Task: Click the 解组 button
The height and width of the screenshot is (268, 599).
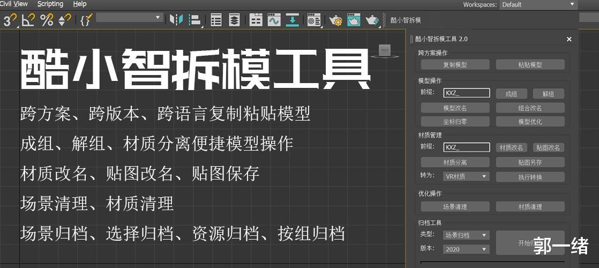Action: pyautogui.click(x=549, y=94)
